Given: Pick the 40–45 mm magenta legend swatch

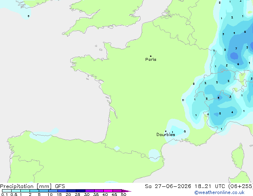Looking at the screenshot, I should [x=108, y=191].
